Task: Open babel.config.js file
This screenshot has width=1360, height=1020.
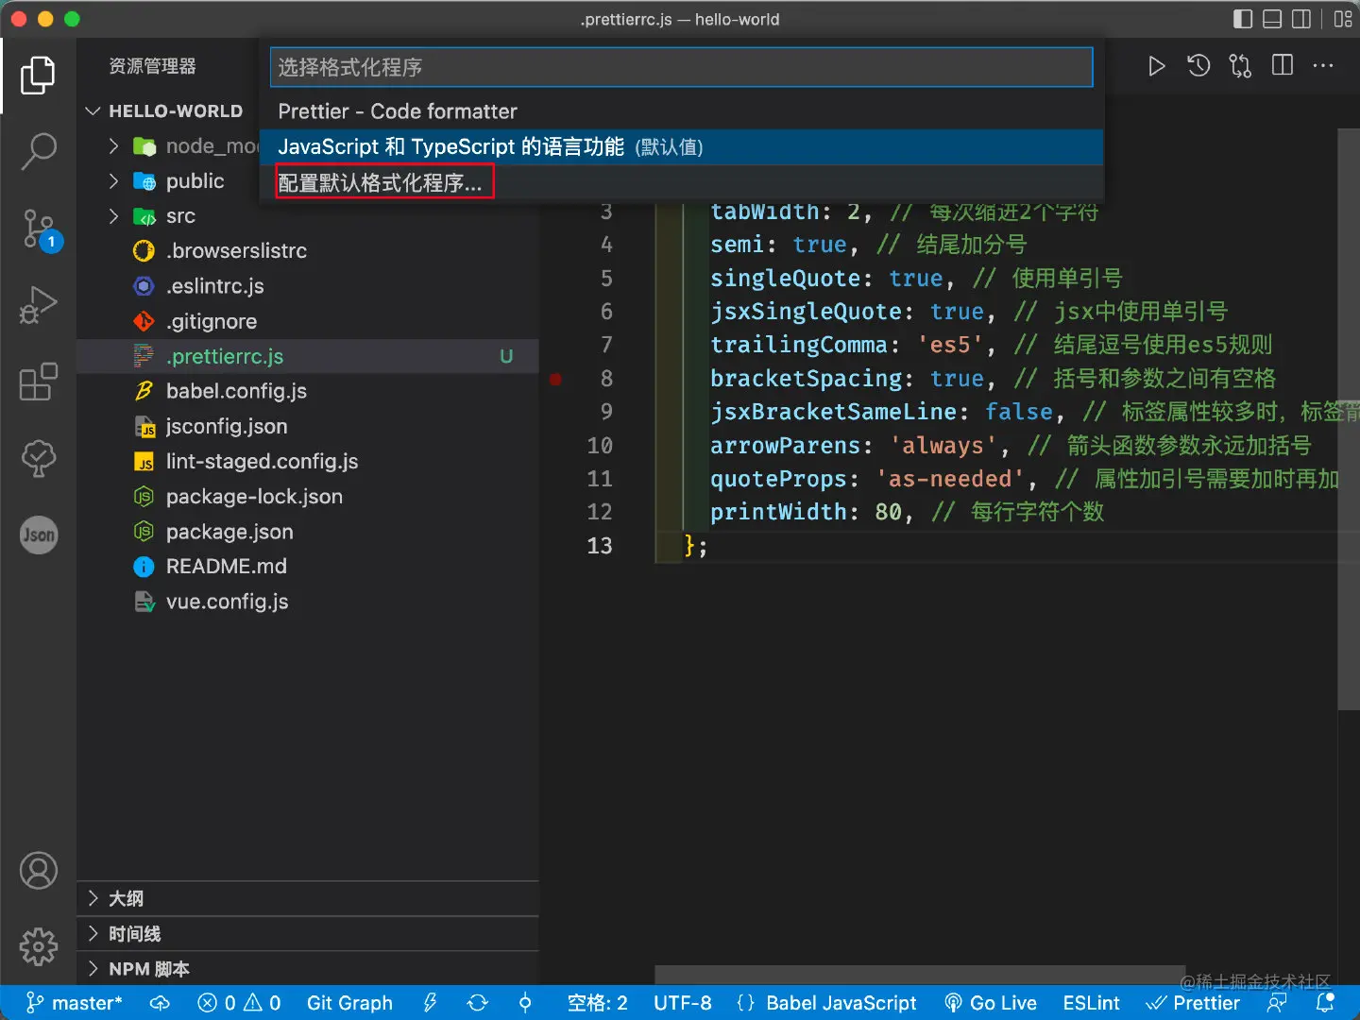Action: click(x=308, y=391)
